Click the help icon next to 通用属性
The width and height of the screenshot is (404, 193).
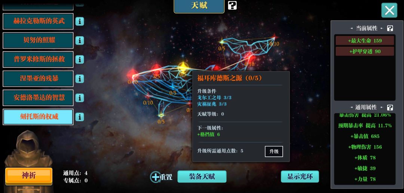tap(390, 107)
